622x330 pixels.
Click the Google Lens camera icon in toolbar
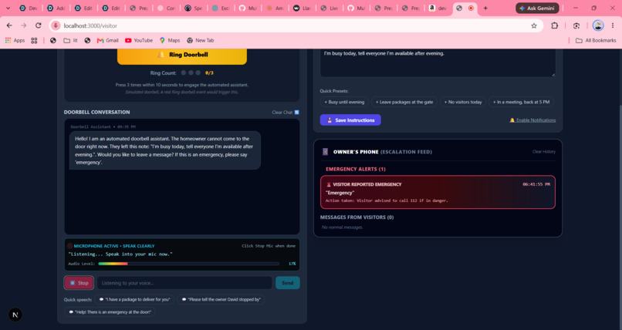tap(576, 25)
